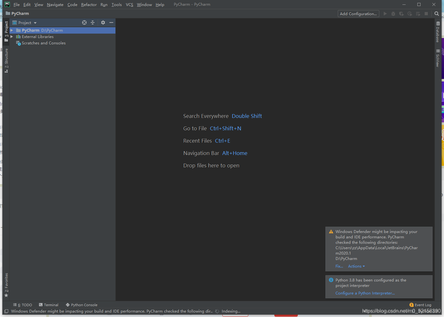
Task: Open the Actions dropdown in the notification
Action: pos(356,266)
